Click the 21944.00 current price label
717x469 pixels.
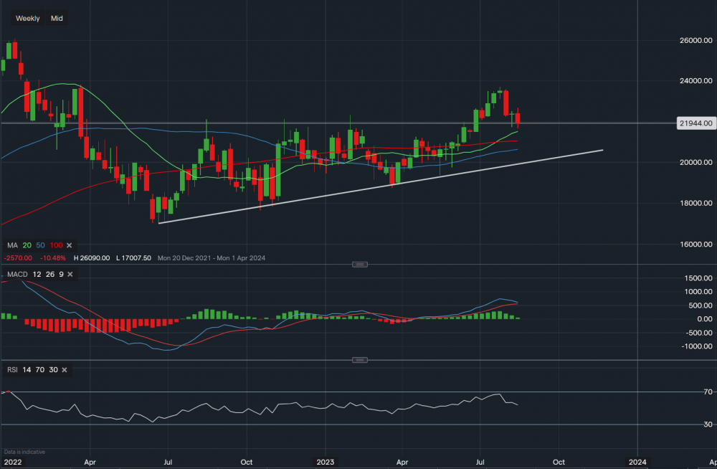coord(695,123)
